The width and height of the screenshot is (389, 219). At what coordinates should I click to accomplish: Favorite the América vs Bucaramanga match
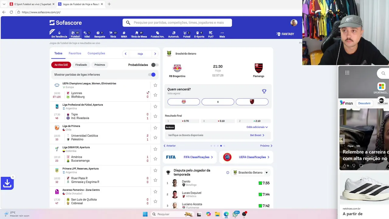tap(155, 159)
